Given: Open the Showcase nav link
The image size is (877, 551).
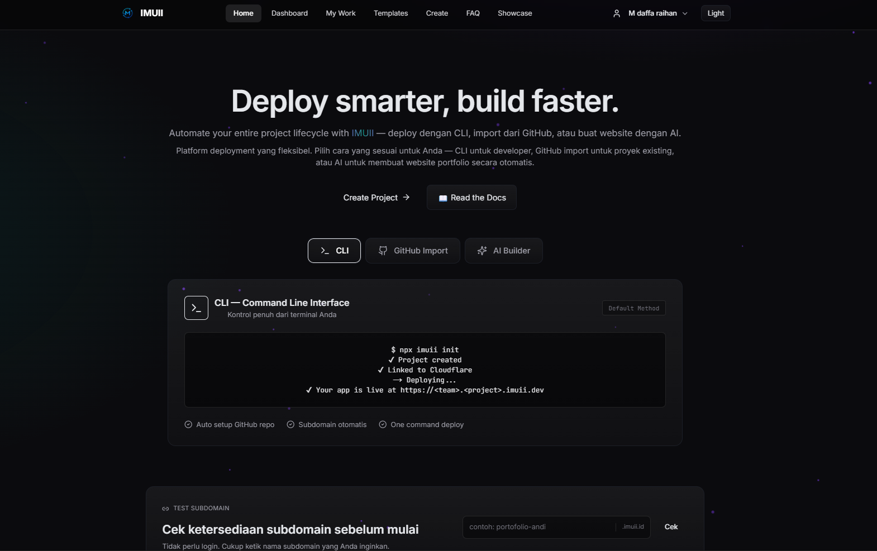Looking at the screenshot, I should pos(514,13).
